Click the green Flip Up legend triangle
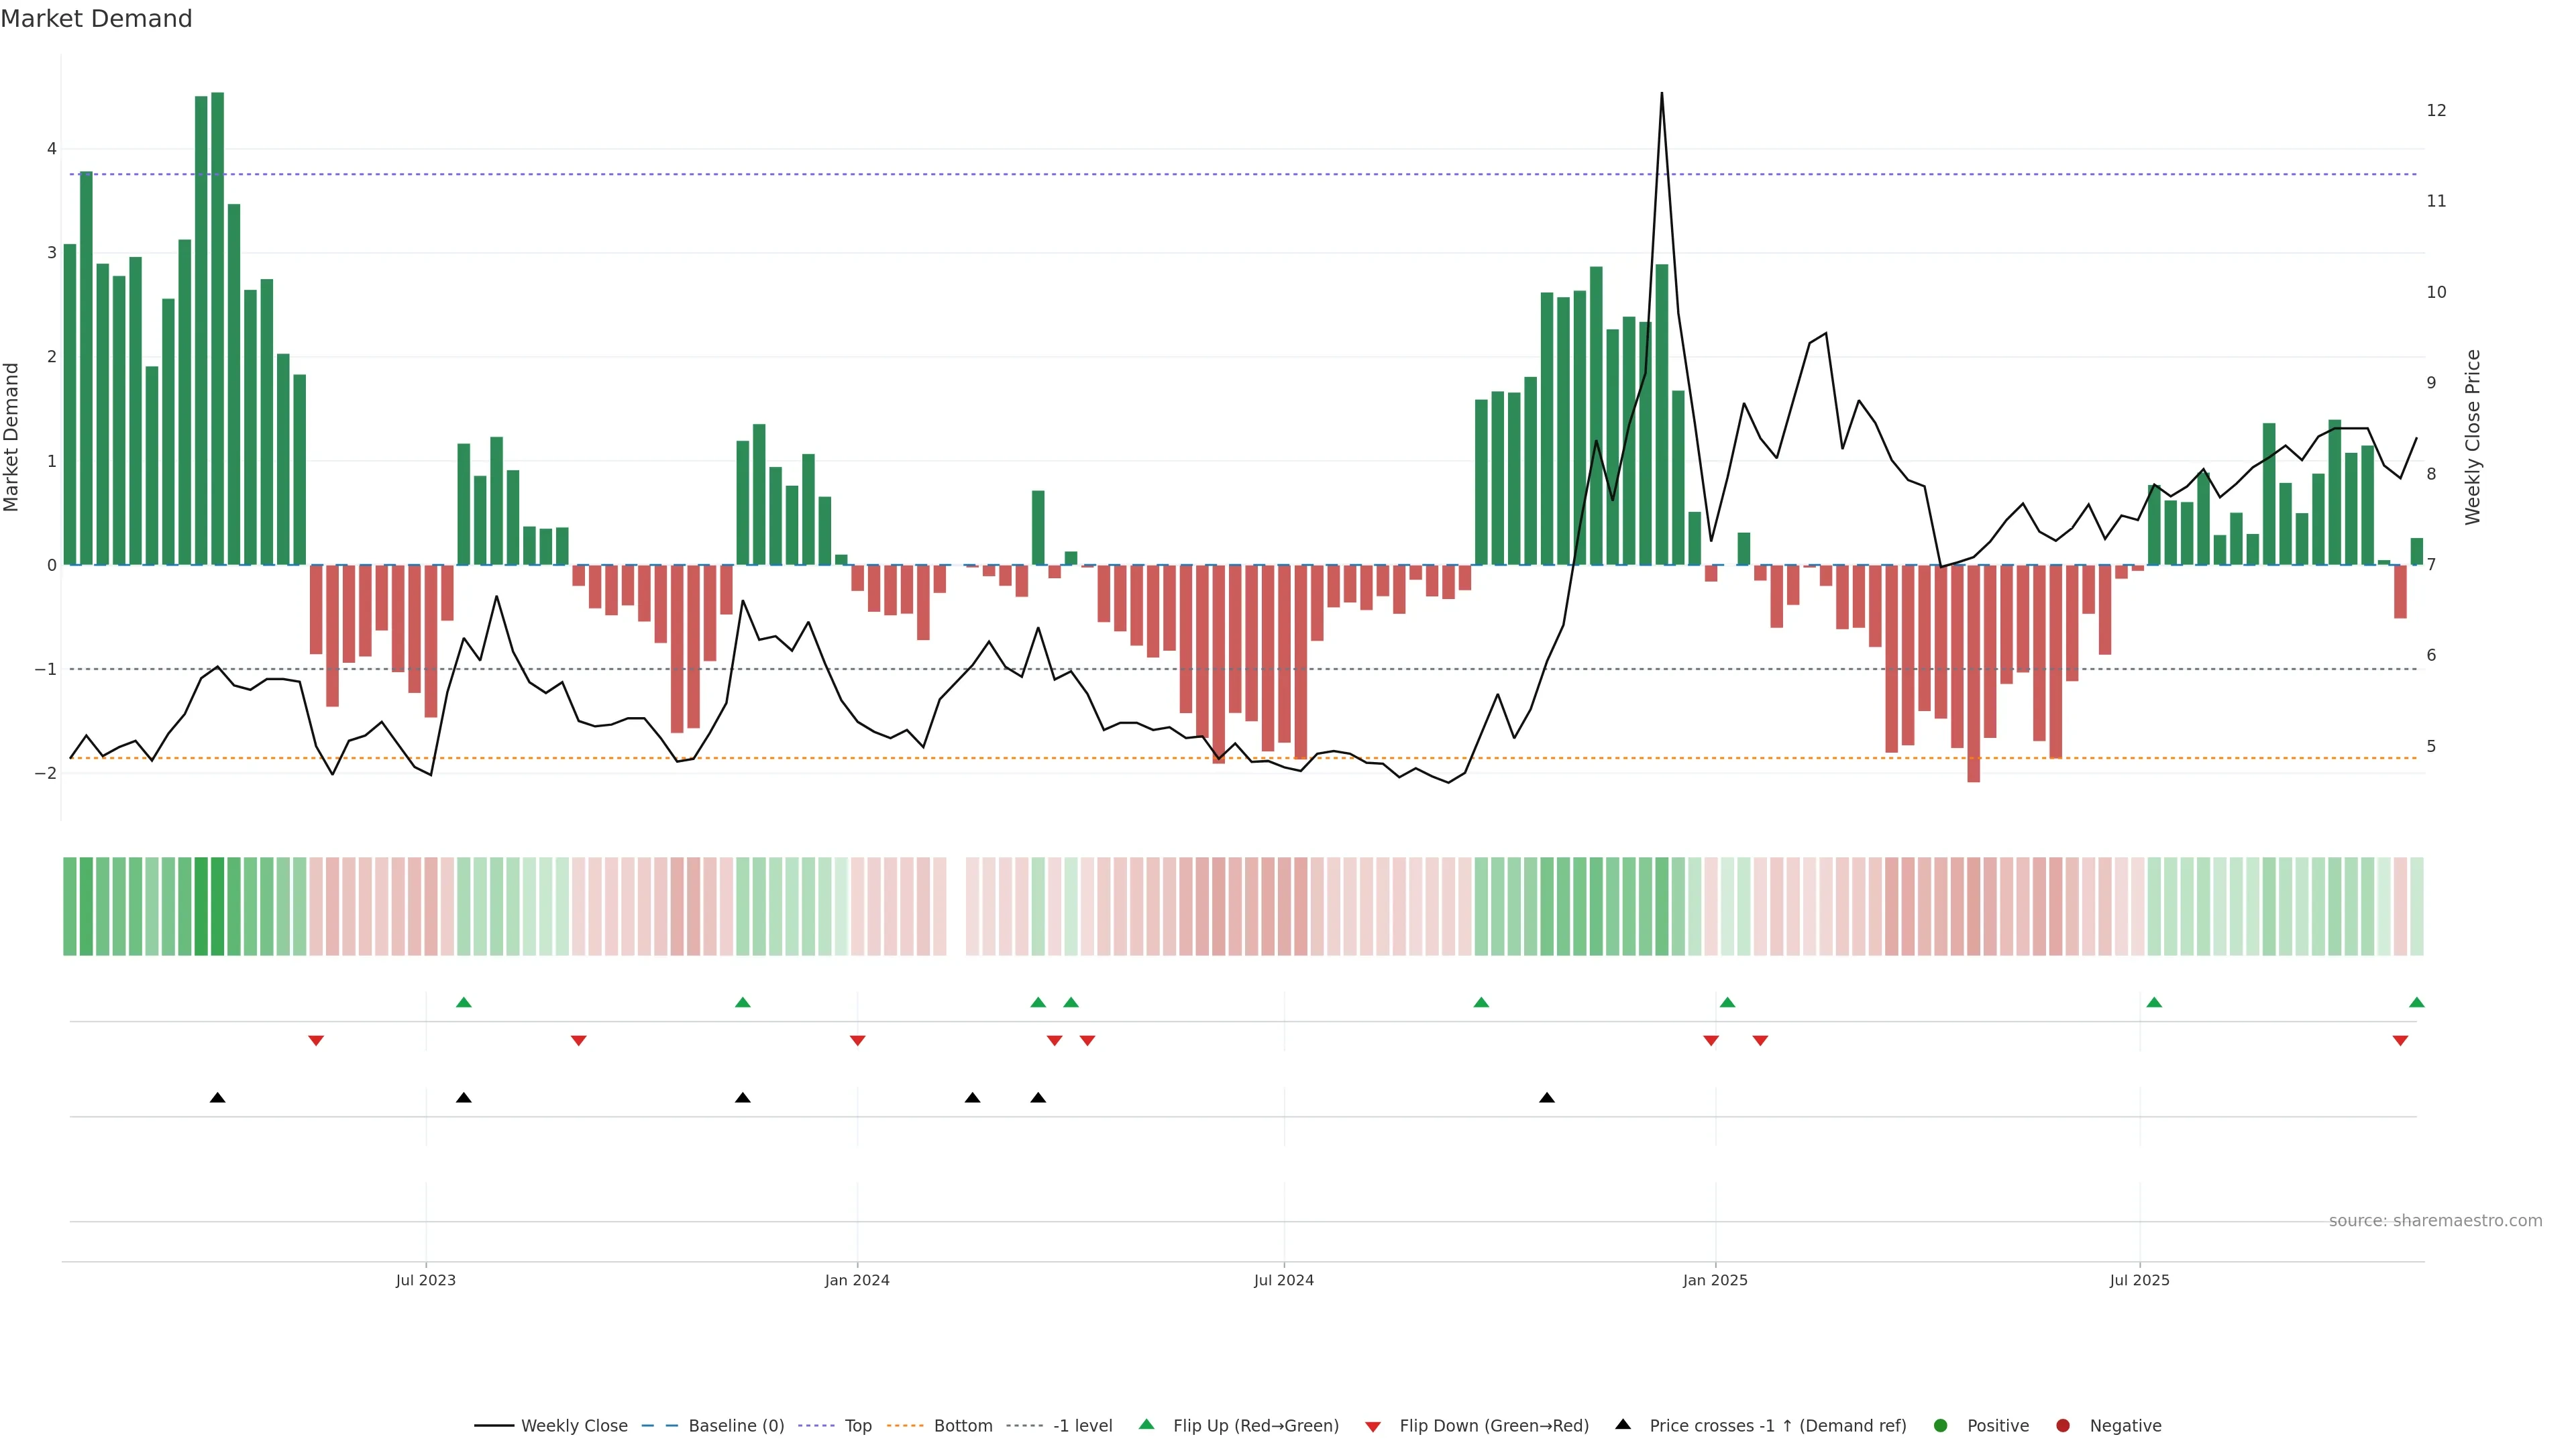The height and width of the screenshot is (1449, 2576). click(1146, 1424)
